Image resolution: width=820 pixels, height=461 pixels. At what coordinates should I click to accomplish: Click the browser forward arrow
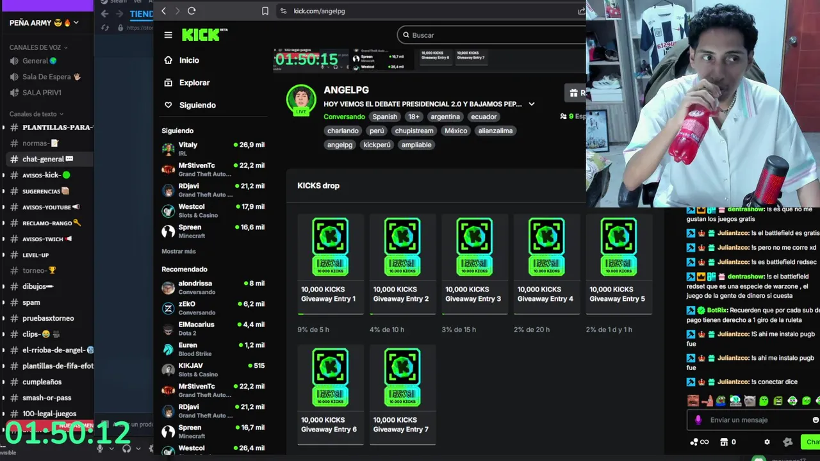pos(177,11)
